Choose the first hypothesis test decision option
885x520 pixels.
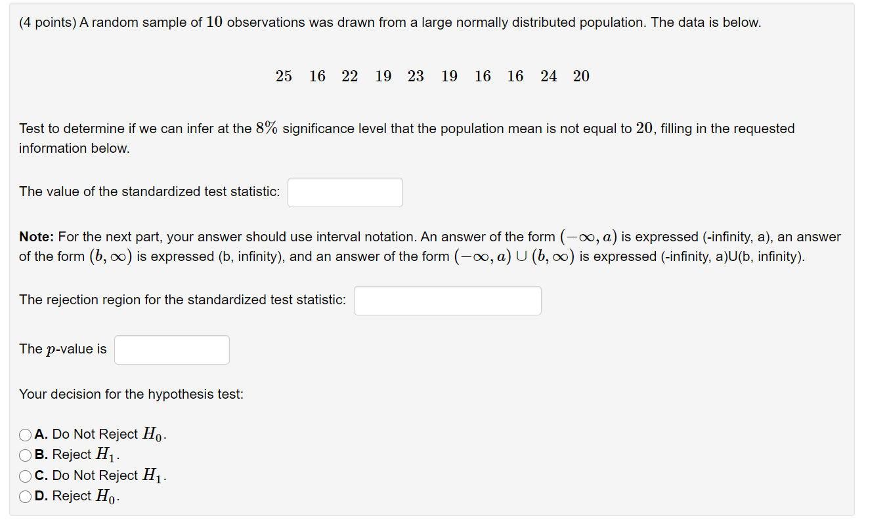tap(25, 434)
